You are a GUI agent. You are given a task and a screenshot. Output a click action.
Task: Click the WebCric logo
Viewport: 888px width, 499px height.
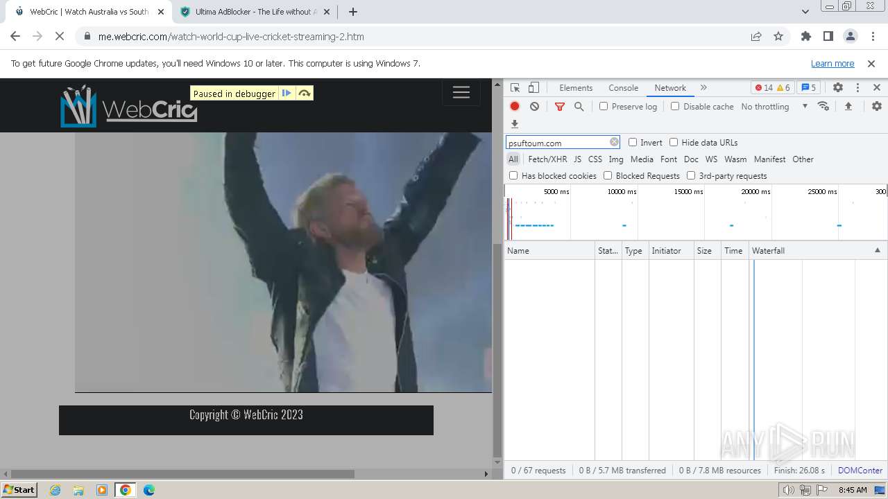point(128,107)
